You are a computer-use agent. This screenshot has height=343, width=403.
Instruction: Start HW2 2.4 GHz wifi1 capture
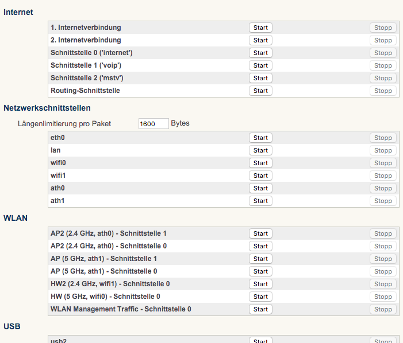click(x=260, y=284)
